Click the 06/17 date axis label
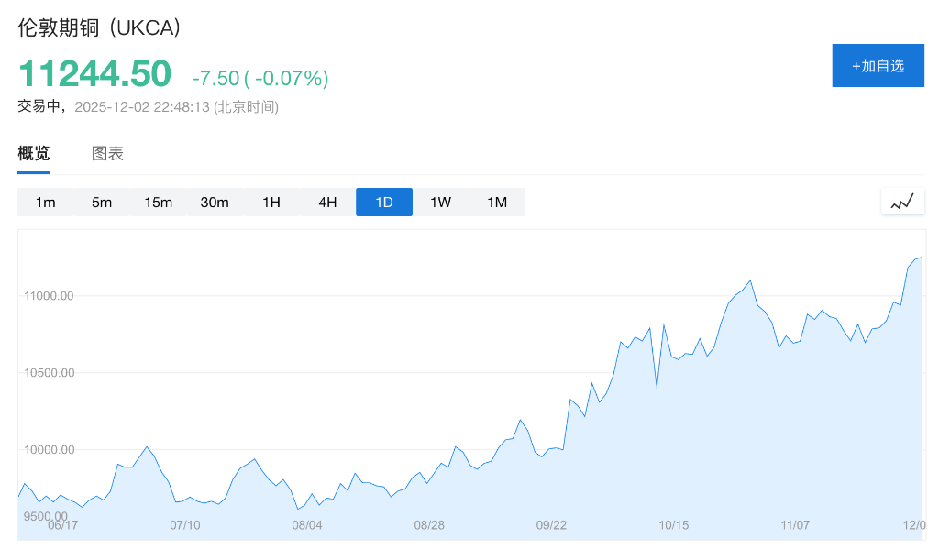 62,525
